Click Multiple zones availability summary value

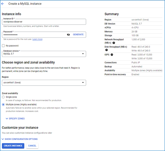coord(147,71)
